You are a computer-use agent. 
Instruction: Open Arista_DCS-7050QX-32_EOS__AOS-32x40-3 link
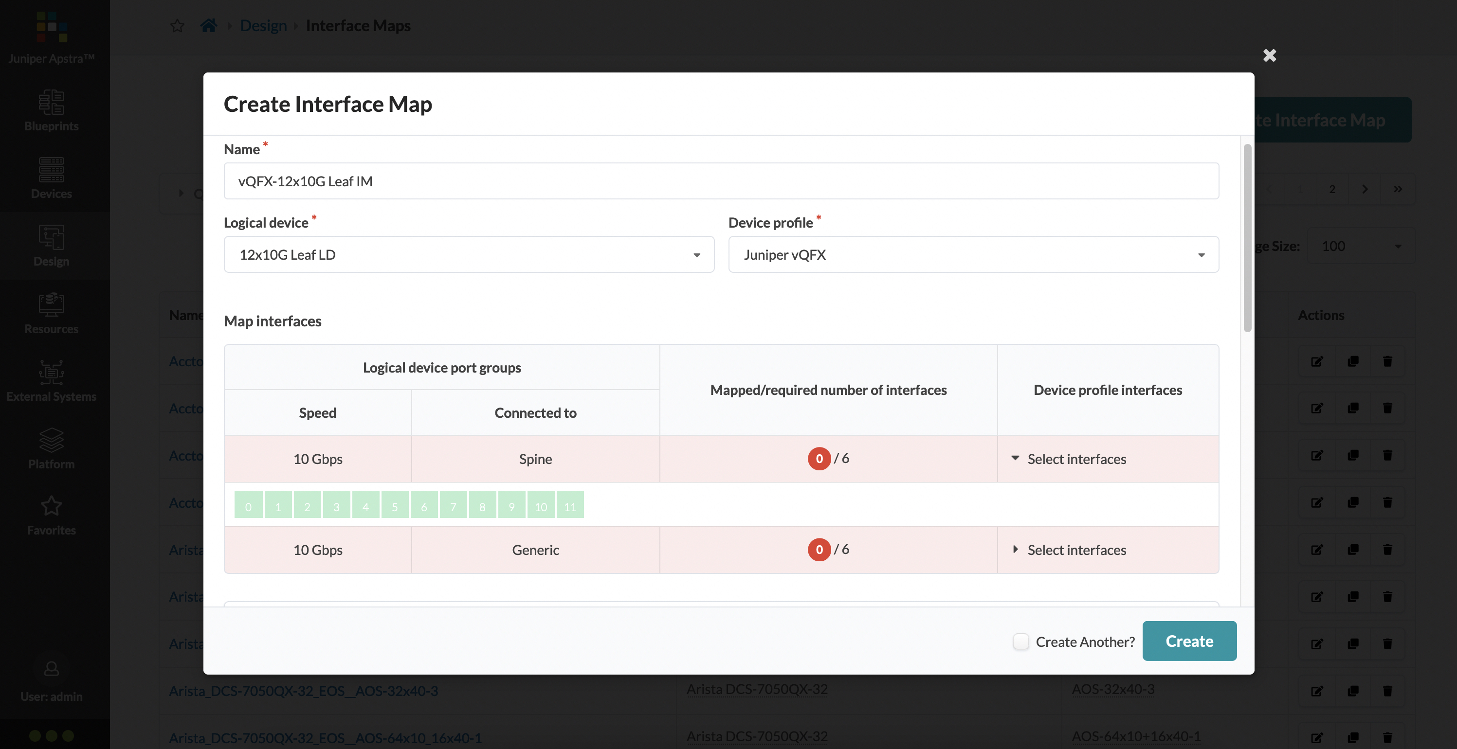pyautogui.click(x=304, y=691)
